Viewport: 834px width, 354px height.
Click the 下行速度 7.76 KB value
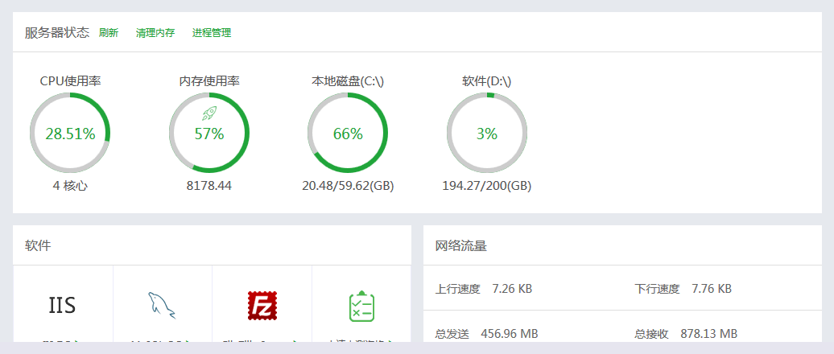pyautogui.click(x=712, y=289)
